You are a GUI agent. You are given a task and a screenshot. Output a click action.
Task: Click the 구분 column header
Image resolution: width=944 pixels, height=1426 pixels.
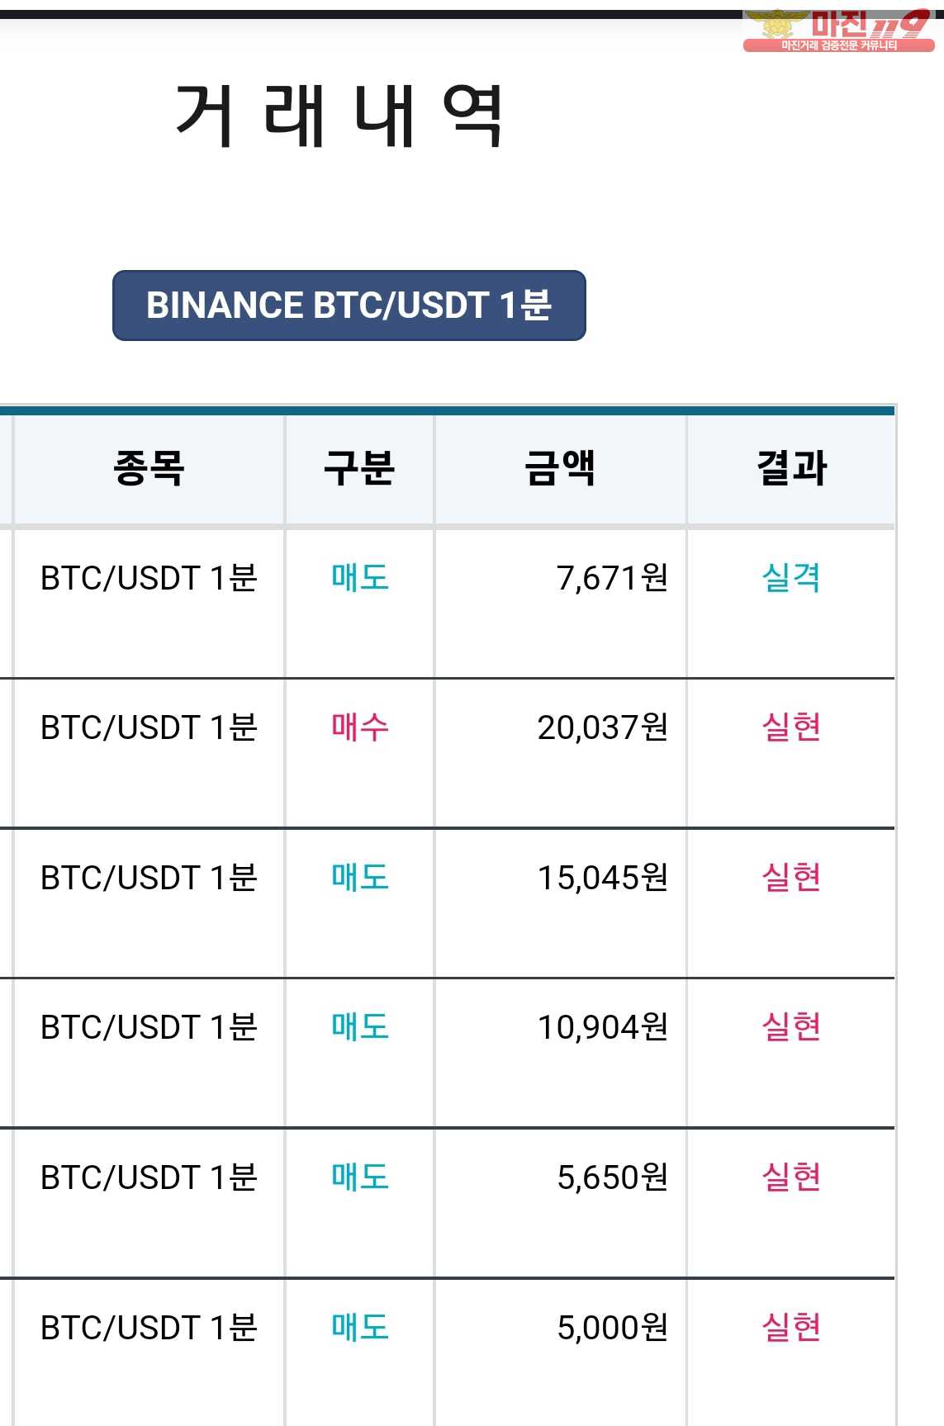point(359,468)
